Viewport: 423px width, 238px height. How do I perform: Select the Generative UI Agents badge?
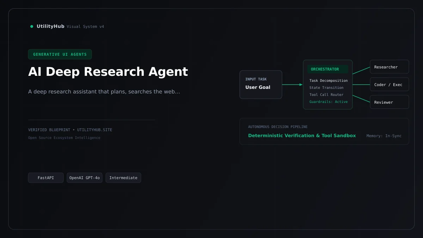[60, 54]
